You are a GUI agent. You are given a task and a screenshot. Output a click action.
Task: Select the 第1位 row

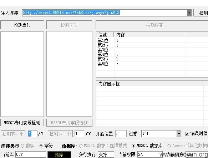[x=152, y=40]
